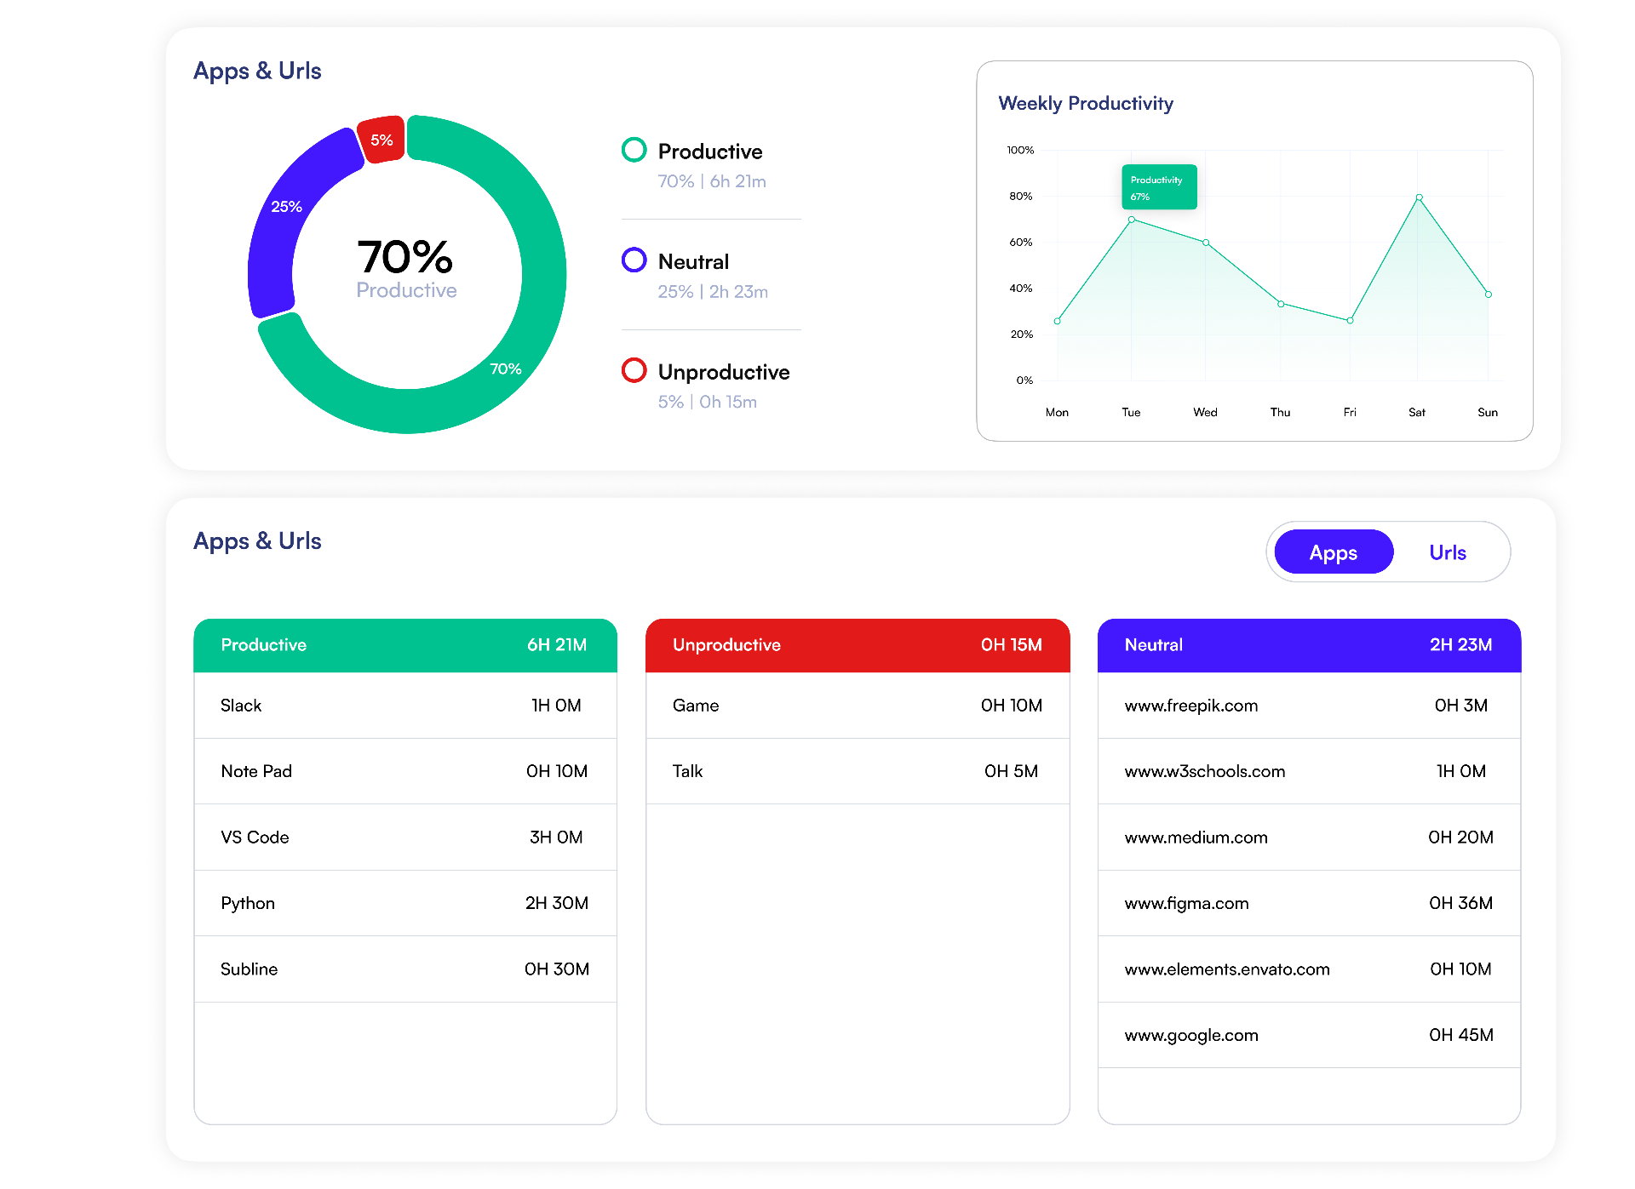Open www.medium.com entry
The height and width of the screenshot is (1189, 1635).
[x=1309, y=837]
